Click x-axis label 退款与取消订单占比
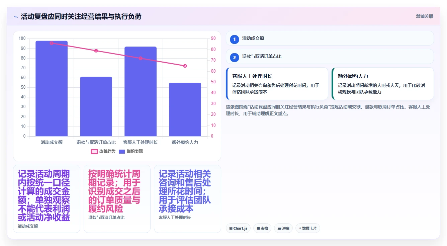Viewport: 447px width, 246px height. click(96, 142)
